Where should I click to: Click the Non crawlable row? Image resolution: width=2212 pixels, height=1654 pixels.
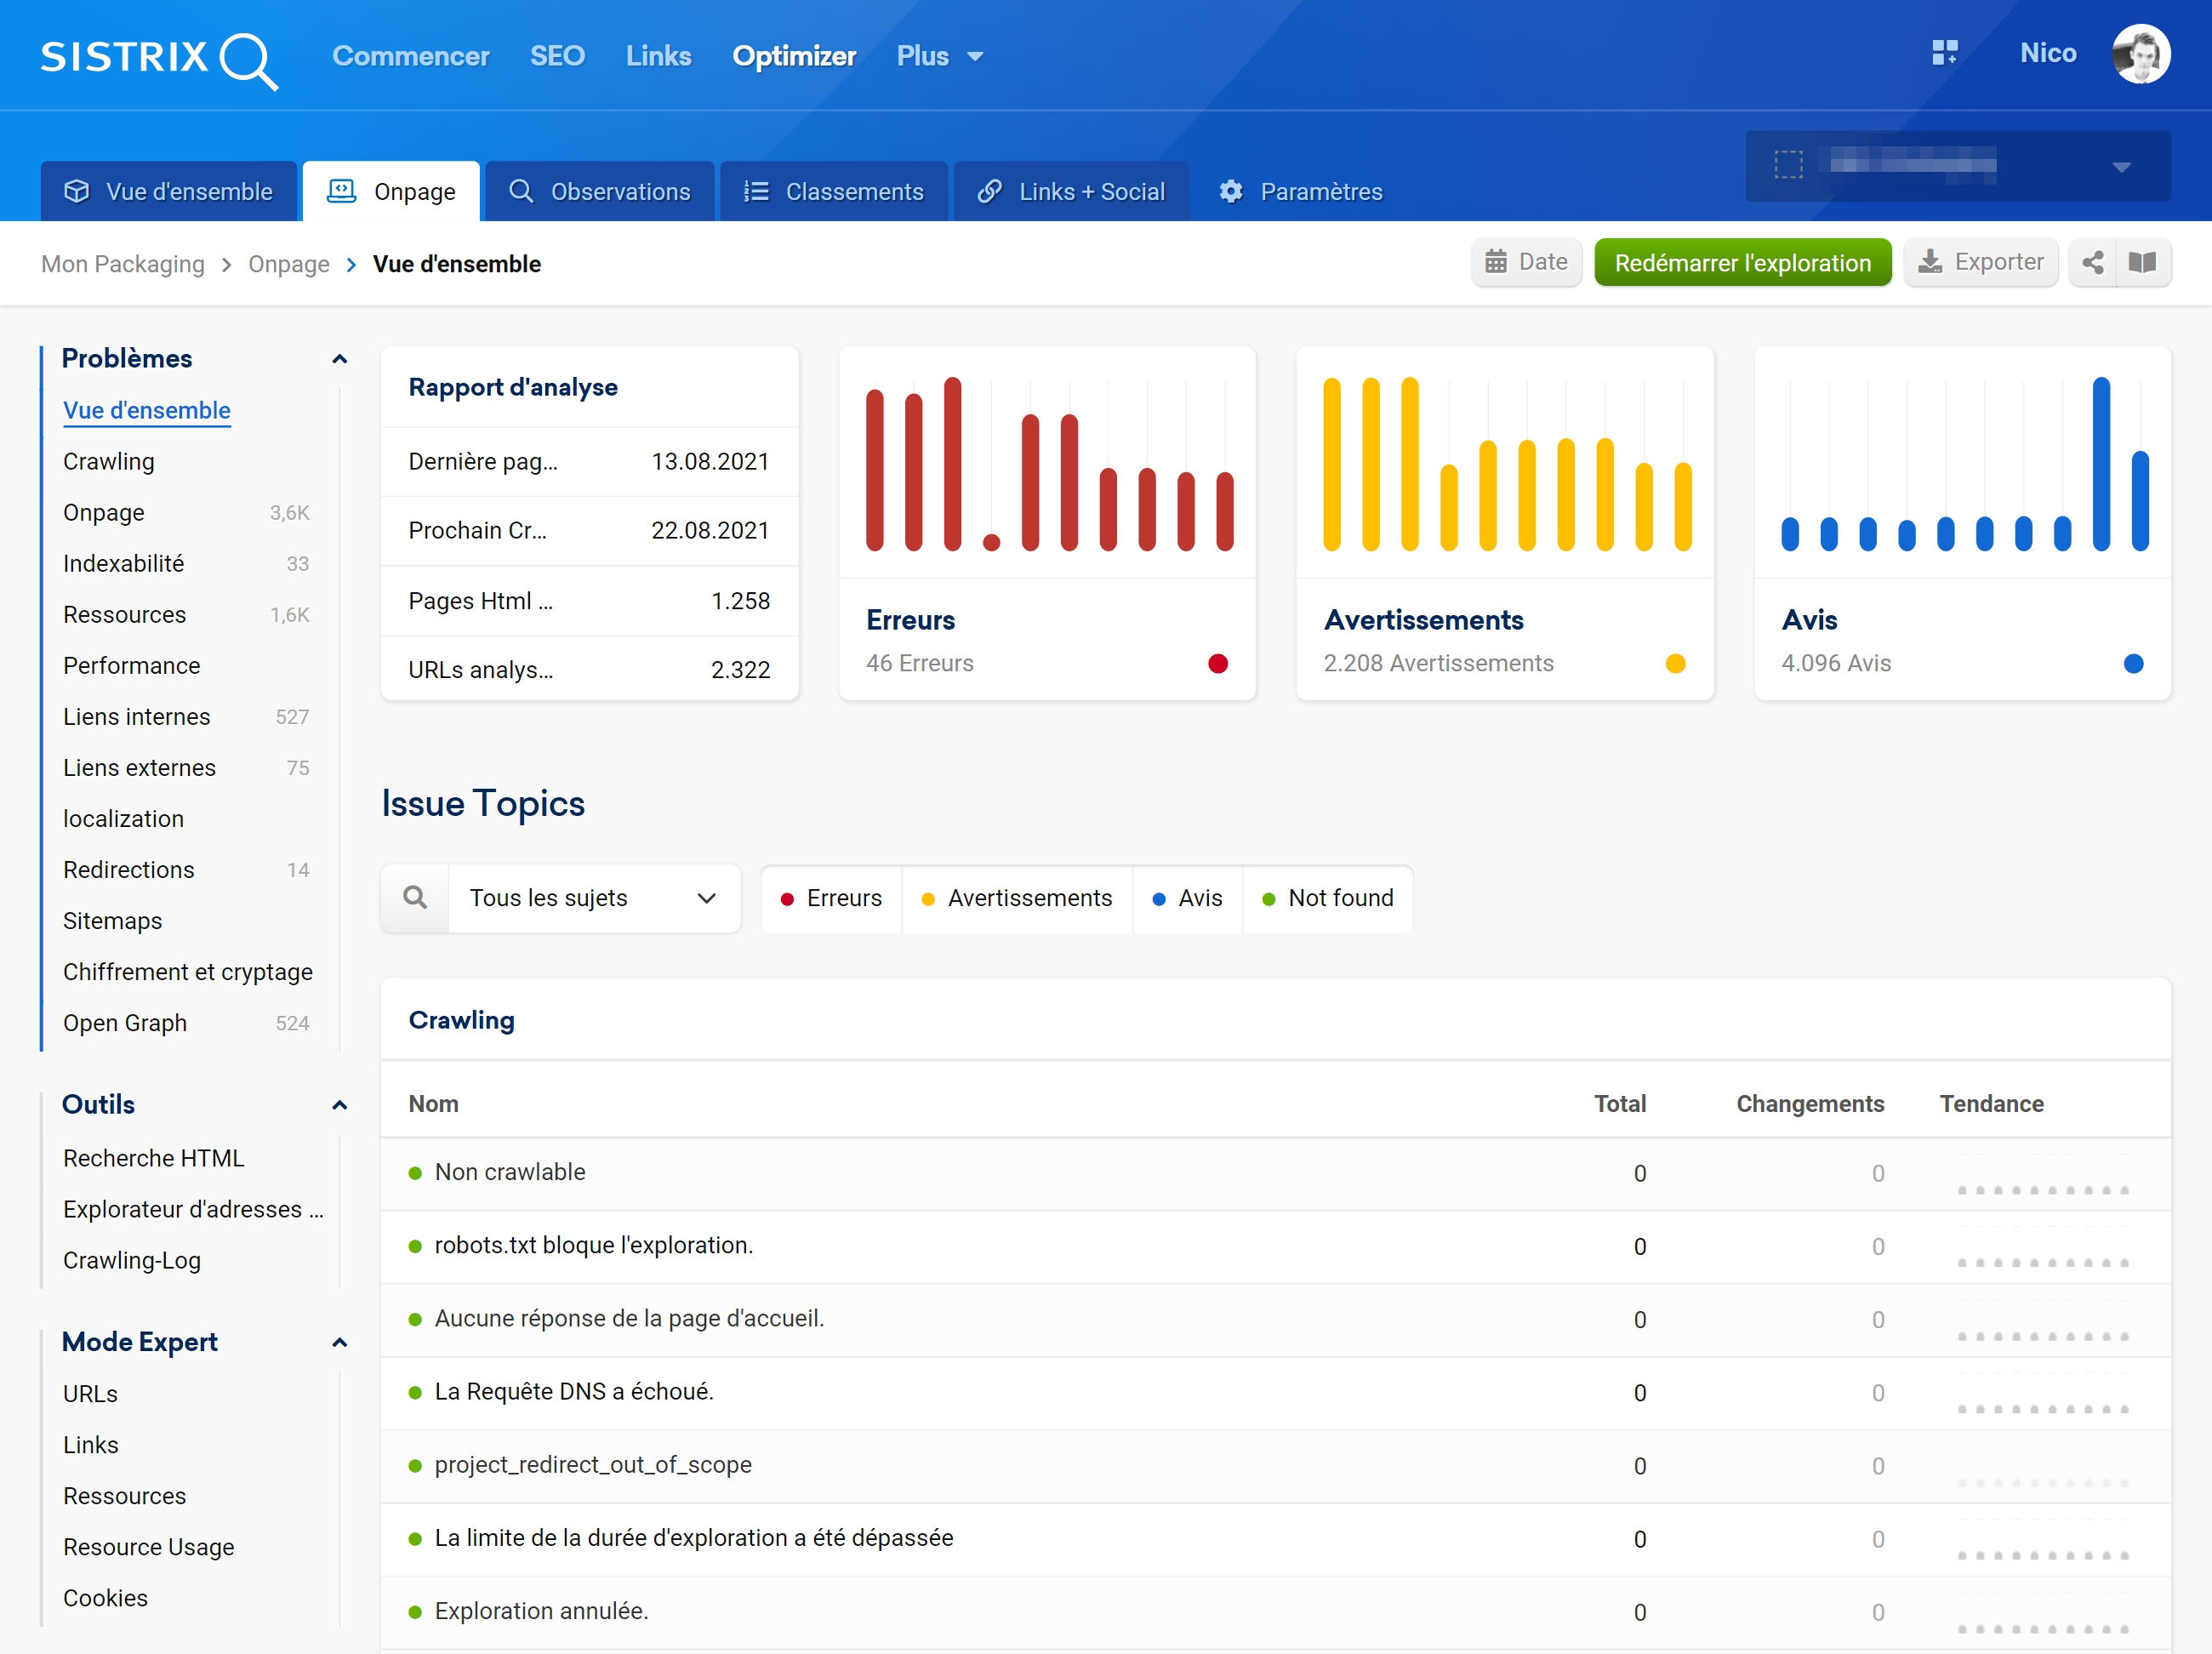(x=1276, y=1173)
